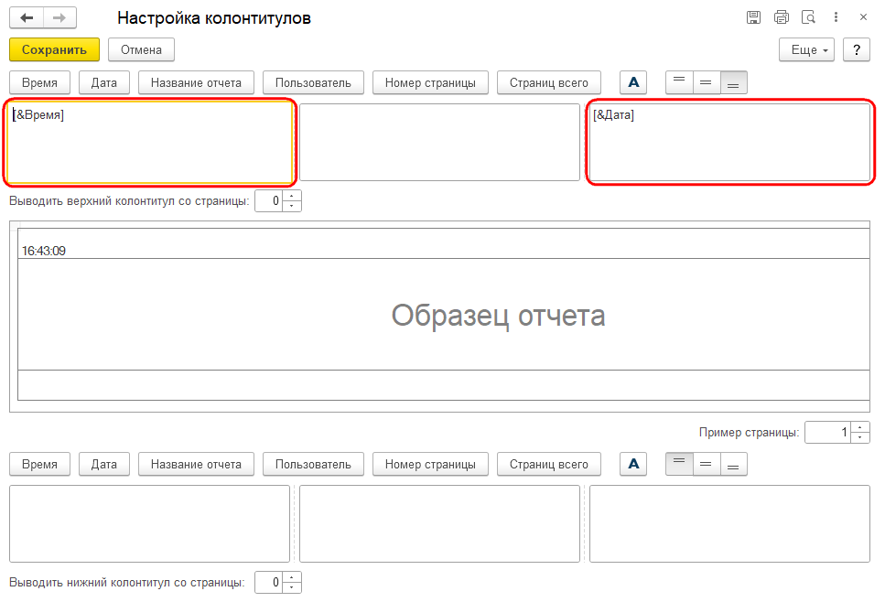
Task: Click the Образец отчета preview text
Action: point(499,316)
